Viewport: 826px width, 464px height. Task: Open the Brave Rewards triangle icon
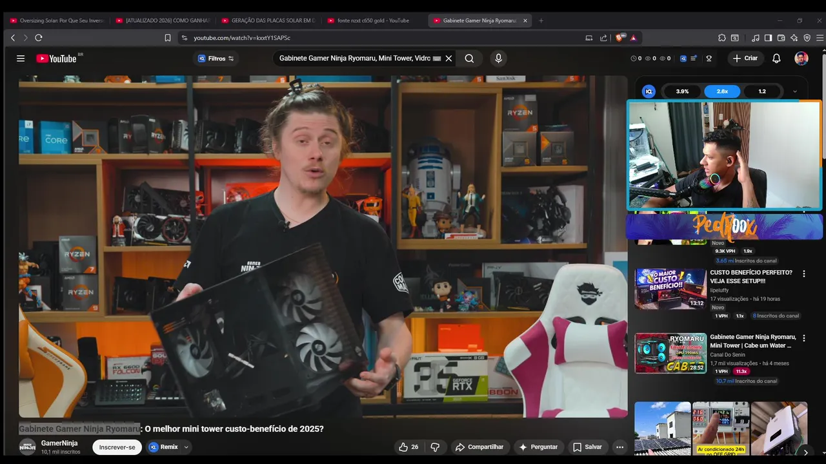point(634,38)
